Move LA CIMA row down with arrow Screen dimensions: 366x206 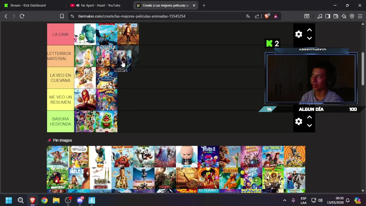point(309,38)
